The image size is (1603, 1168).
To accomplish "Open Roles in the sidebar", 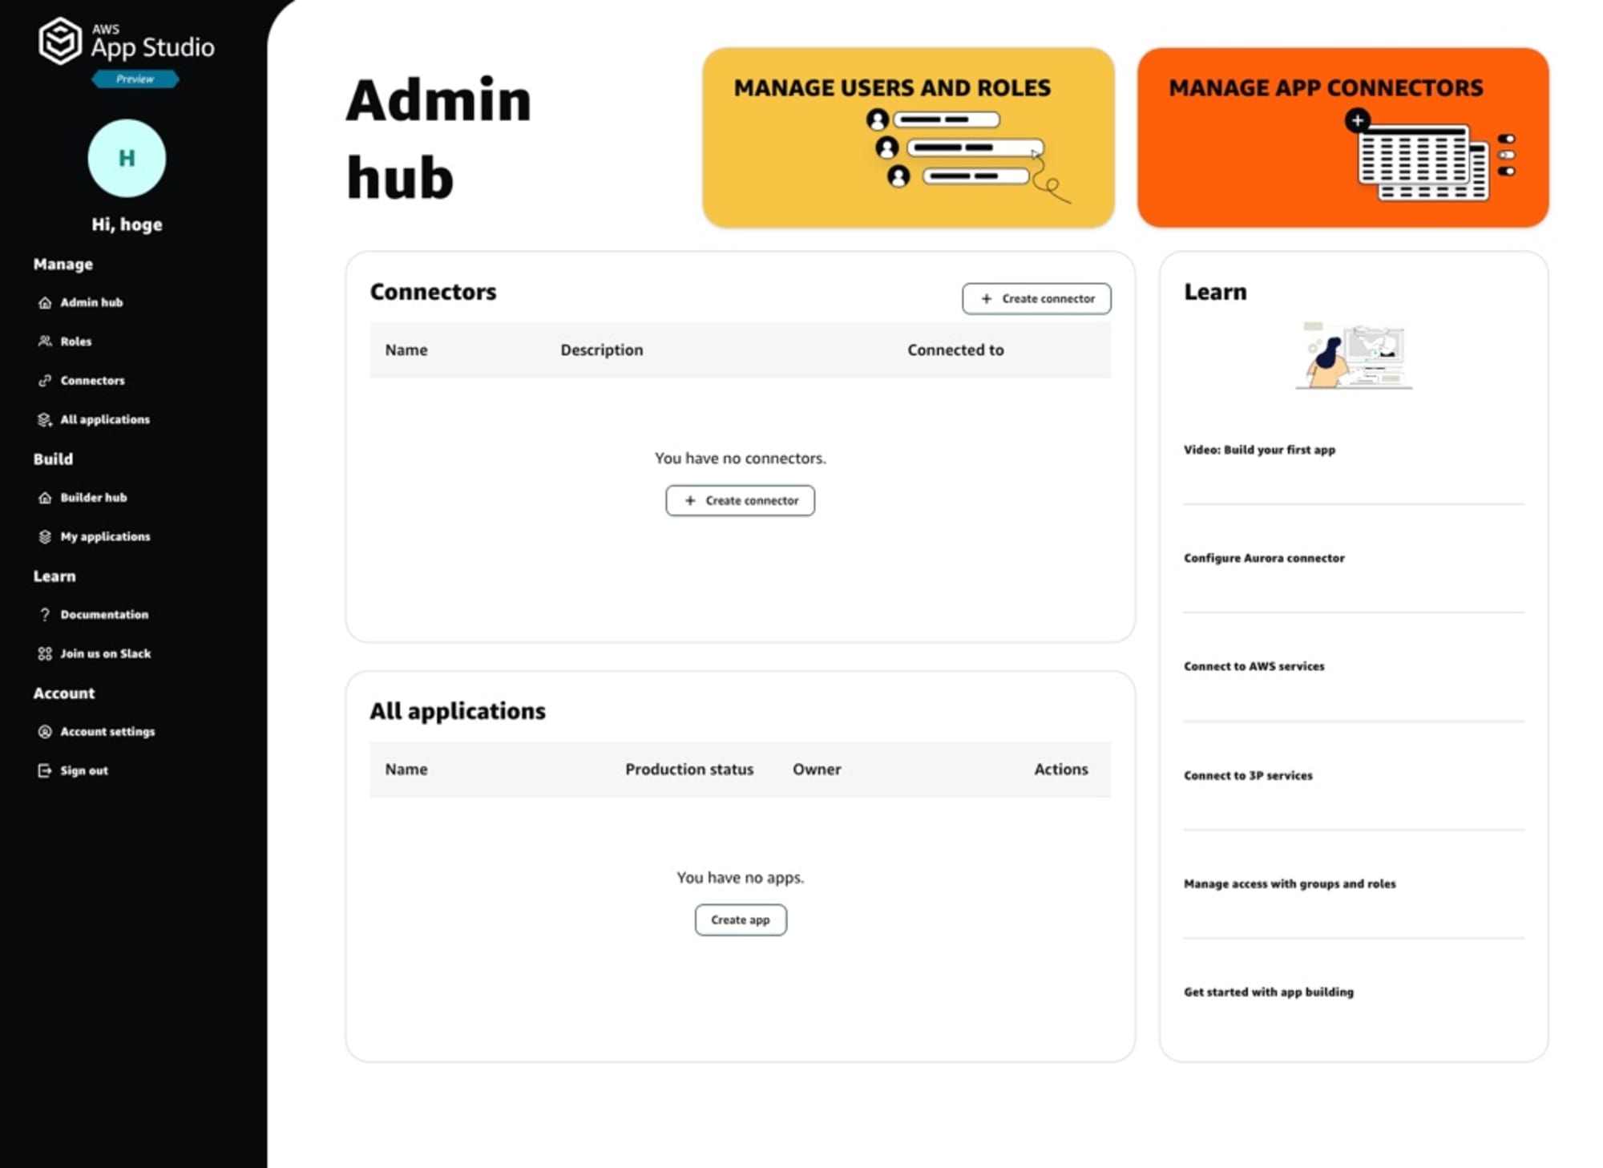I will 76,342.
